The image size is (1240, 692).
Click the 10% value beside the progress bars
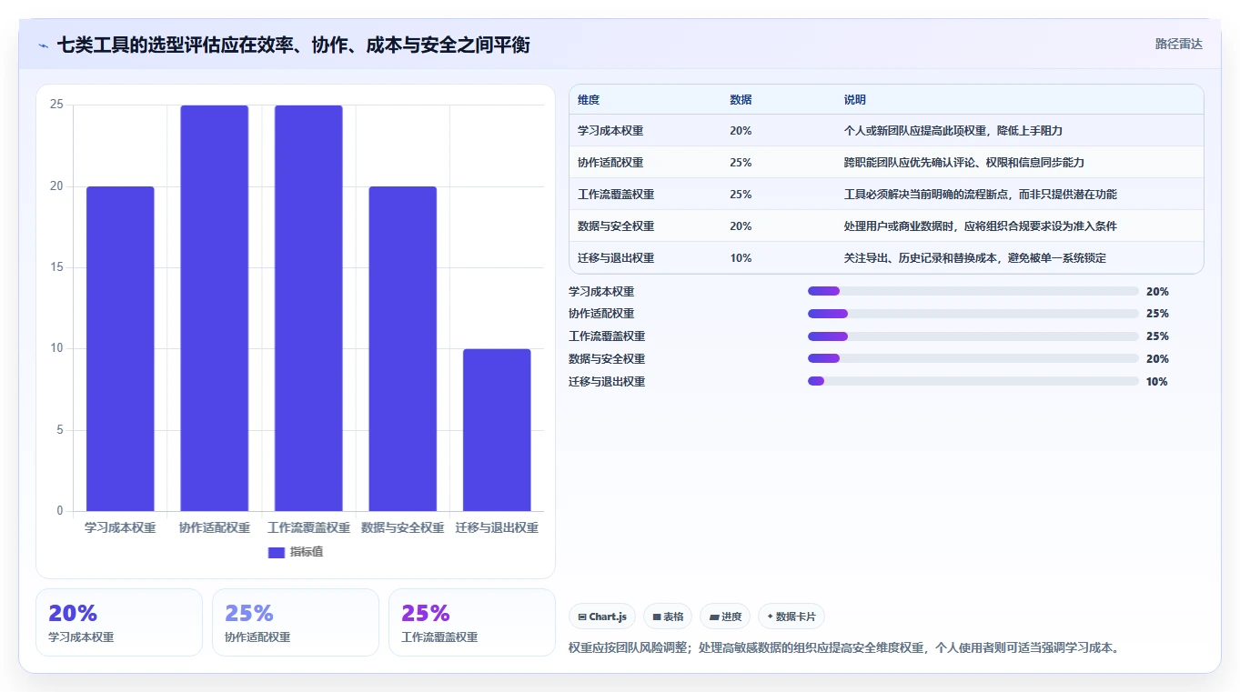(x=1157, y=382)
